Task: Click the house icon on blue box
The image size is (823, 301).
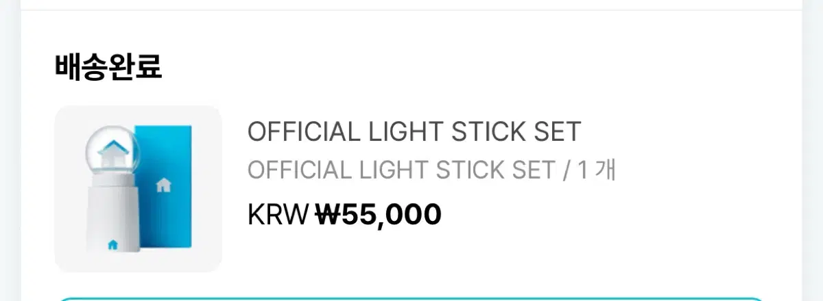Action: point(163,185)
